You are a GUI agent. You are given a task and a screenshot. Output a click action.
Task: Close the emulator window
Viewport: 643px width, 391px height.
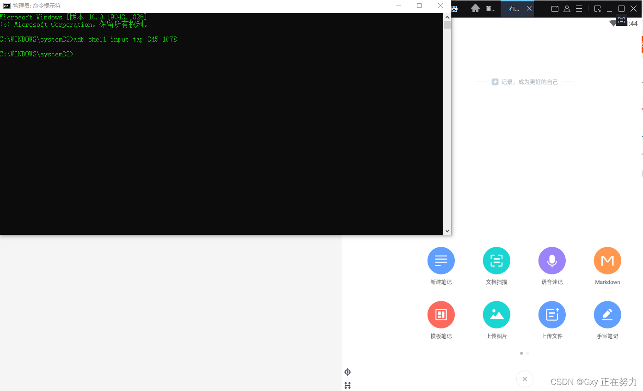[x=633, y=9]
